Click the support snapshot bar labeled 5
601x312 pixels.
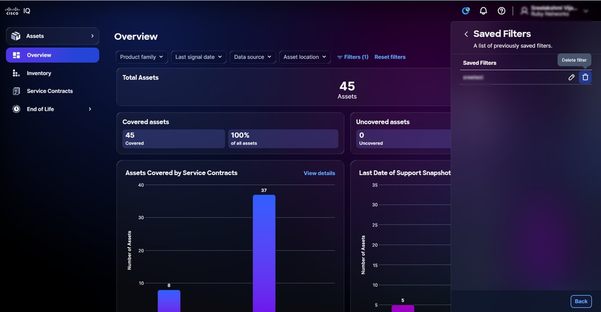[403, 308]
